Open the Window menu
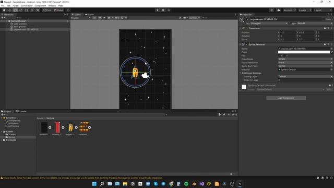Viewport: 334px width, 188px height. [52, 6]
